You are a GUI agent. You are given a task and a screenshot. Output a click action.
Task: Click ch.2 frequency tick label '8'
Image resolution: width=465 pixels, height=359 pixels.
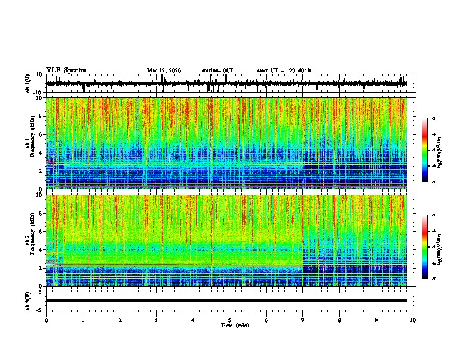coord(41,214)
